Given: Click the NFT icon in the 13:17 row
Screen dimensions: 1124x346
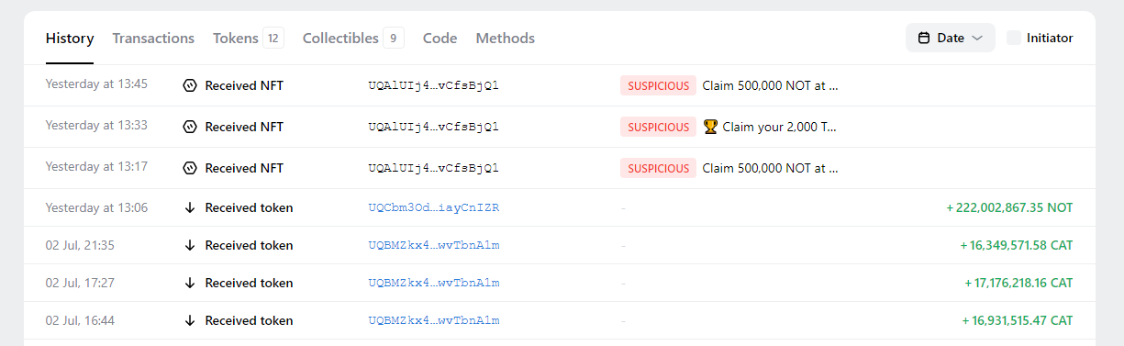Looking at the screenshot, I should (190, 168).
